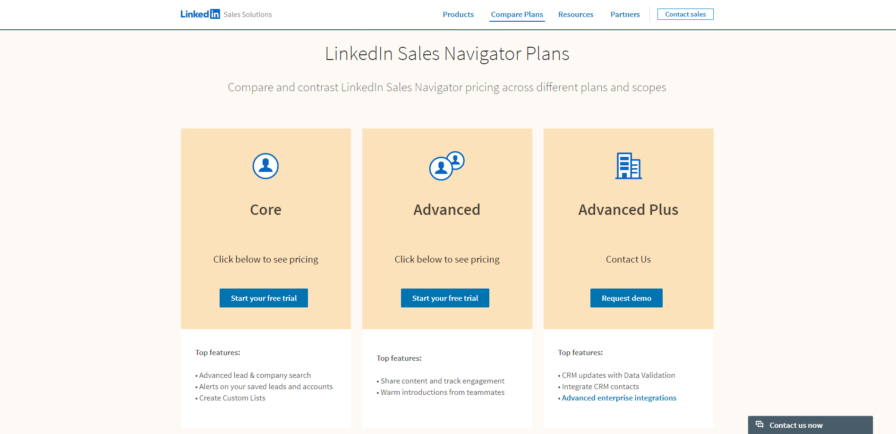
Task: Click the LinkedIn logo
Action: [199, 14]
